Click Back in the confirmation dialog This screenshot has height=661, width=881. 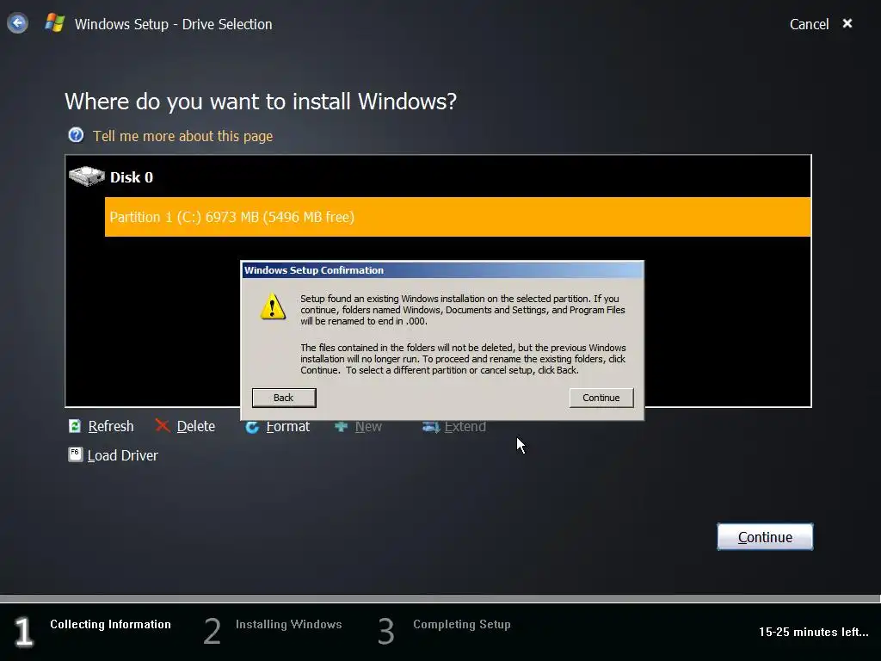pyautogui.click(x=284, y=398)
